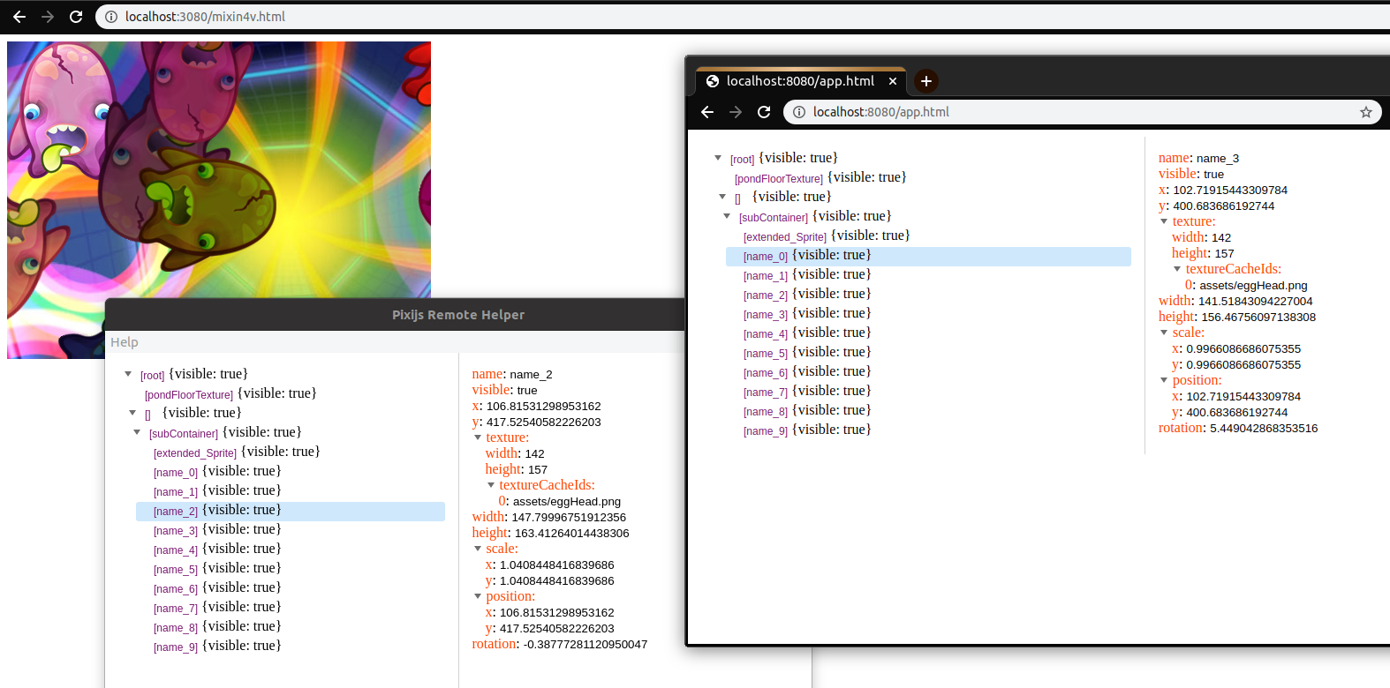
Task: Select [name_8] in Remote Helper tree
Action: tap(176, 627)
